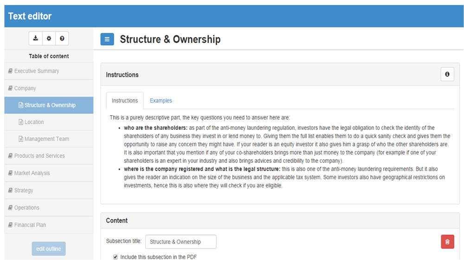The height and width of the screenshot is (260, 464).
Task: Toggle Include this subsection in the PDF
Action: pyautogui.click(x=116, y=257)
